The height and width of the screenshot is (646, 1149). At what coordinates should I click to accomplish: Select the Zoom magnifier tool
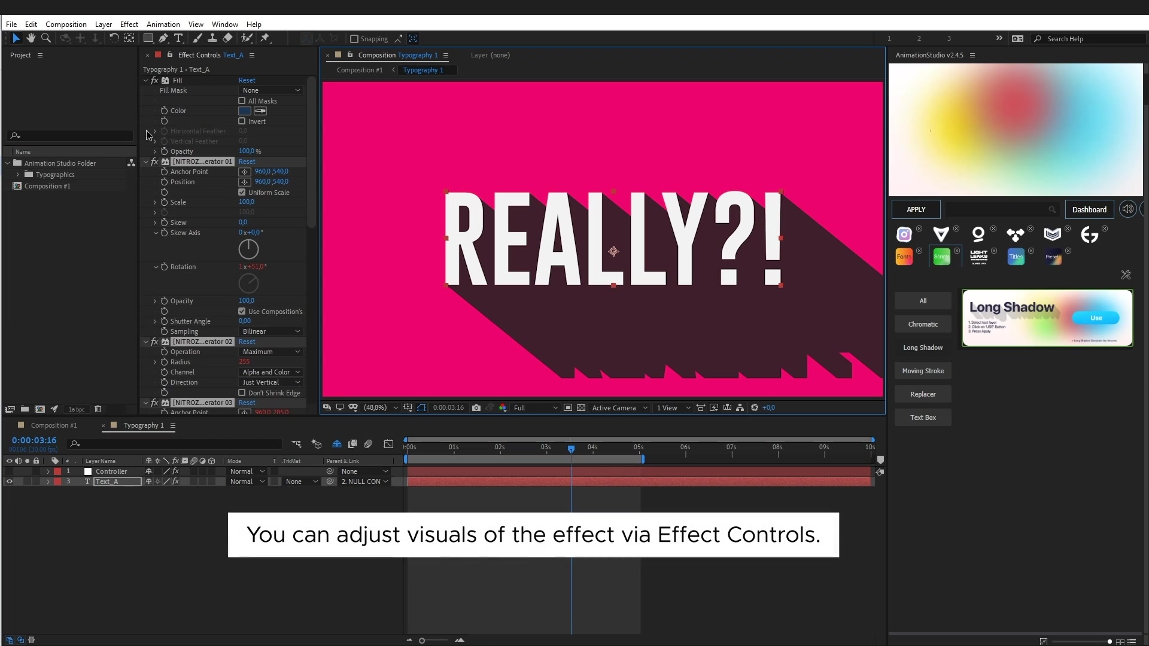click(45, 38)
